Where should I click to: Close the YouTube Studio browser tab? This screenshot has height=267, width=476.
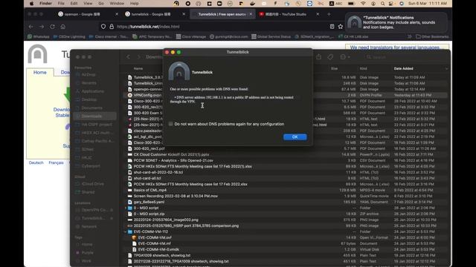point(318,14)
